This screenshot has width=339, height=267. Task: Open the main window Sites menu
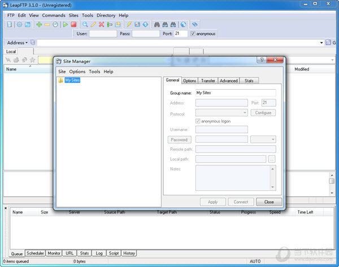point(73,15)
